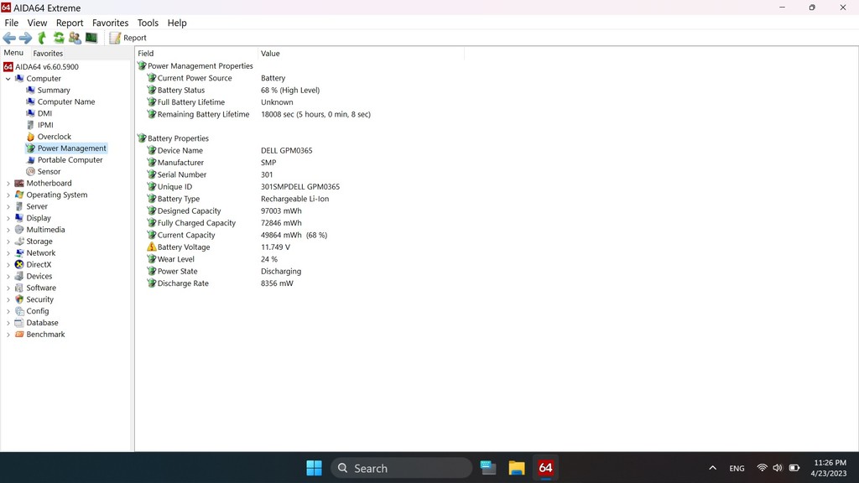Expand the Network tree node
The image size is (859, 483).
[x=8, y=253]
